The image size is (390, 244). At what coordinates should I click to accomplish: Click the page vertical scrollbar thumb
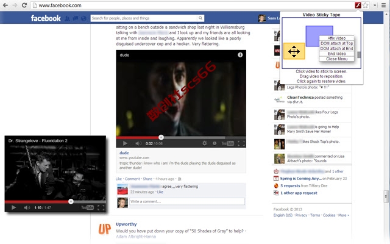point(386,196)
